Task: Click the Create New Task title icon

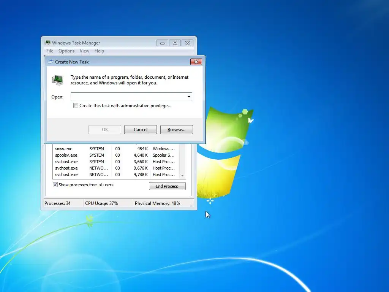Action: pos(51,62)
